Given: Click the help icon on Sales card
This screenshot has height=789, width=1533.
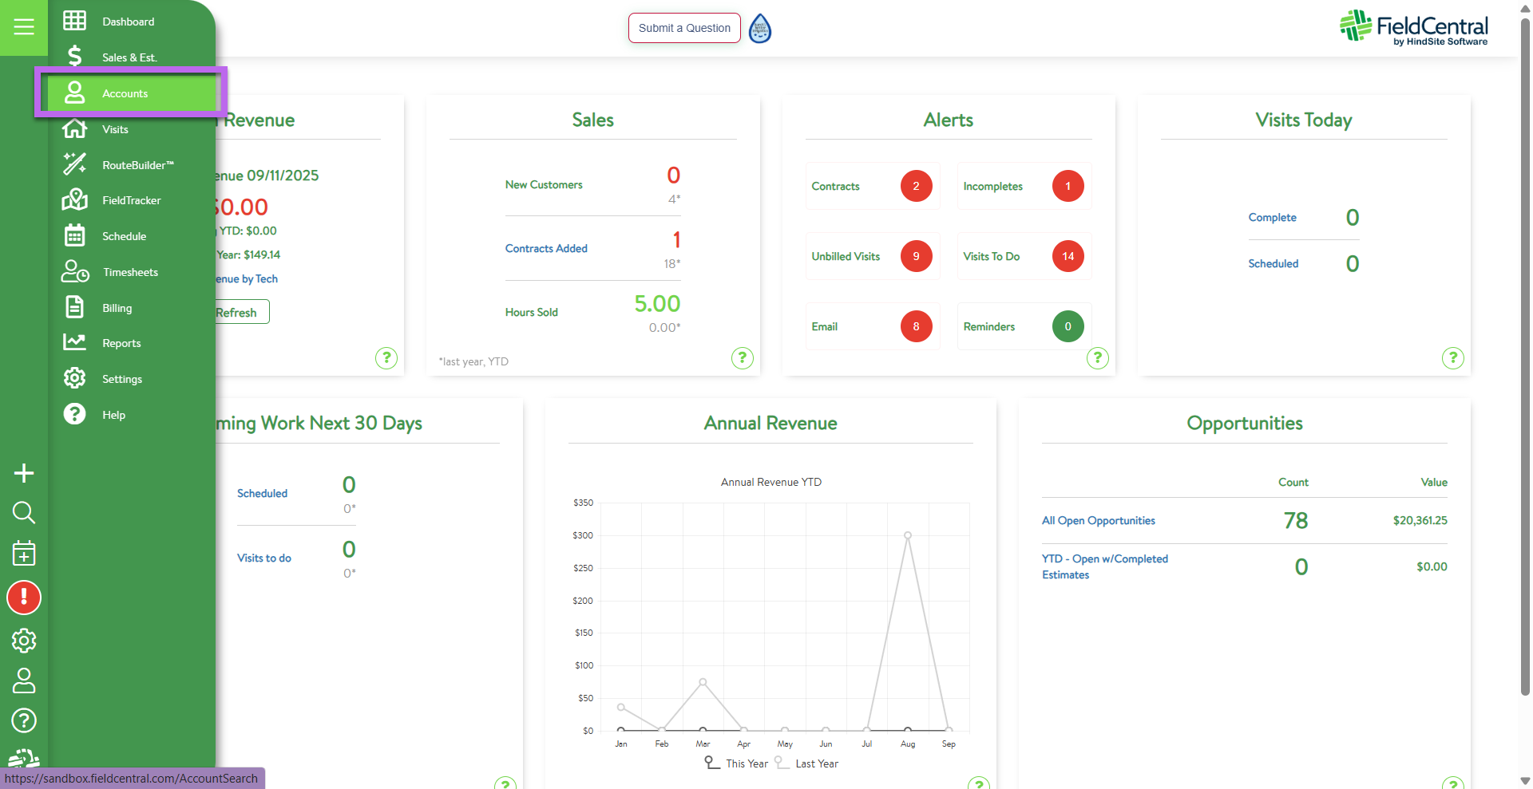Looking at the screenshot, I should 742,358.
